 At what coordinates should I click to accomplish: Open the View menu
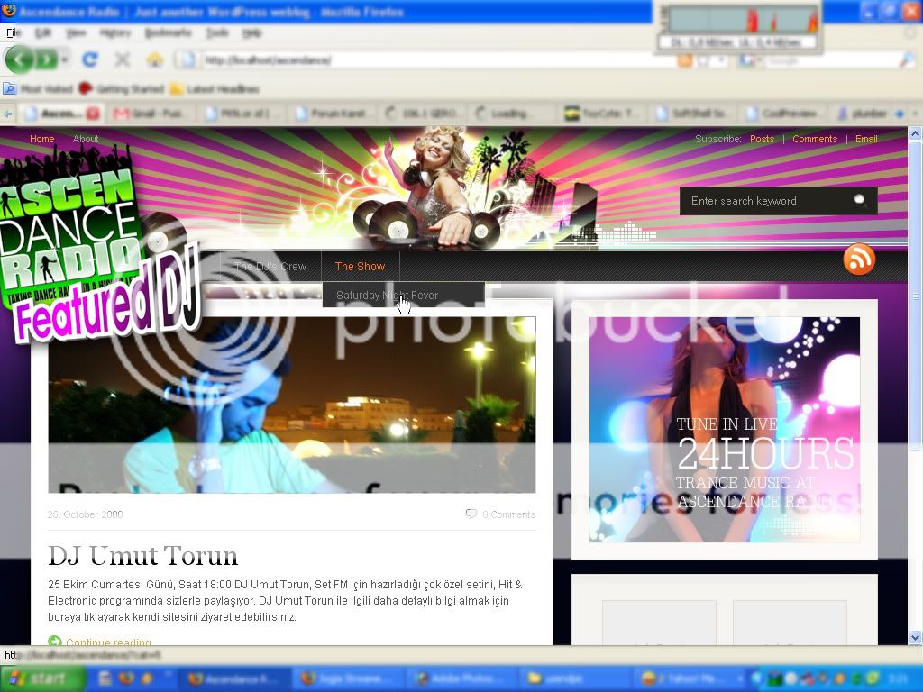(x=76, y=32)
